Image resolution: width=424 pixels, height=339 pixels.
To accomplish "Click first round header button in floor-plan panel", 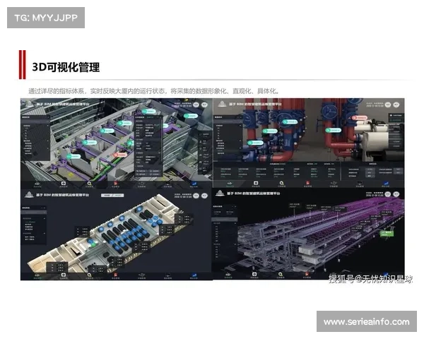I will (x=196, y=196).
